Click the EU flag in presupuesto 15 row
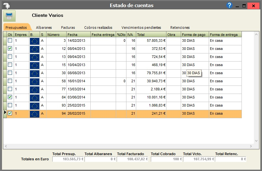 [x=34, y=65]
